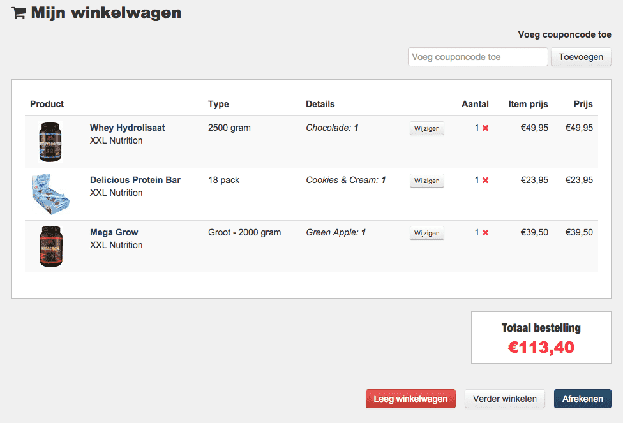The width and height of the screenshot is (623, 423).
Task: View the Mega Grow product thumbnail
Action: coord(50,246)
